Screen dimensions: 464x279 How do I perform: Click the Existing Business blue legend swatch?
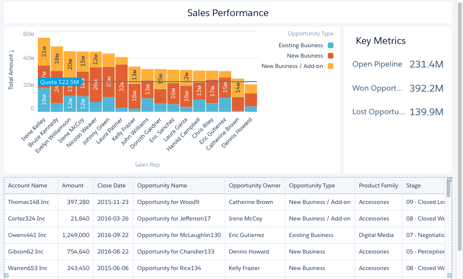pyautogui.click(x=331, y=45)
